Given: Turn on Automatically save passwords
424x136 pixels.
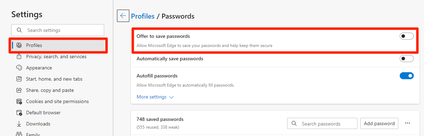Looking at the screenshot, I should pos(406,59).
